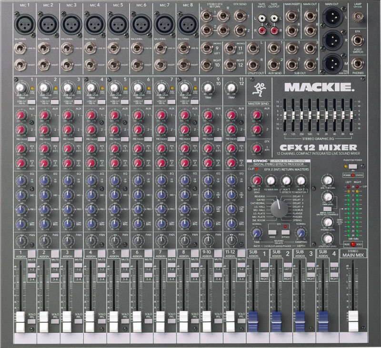Image resolution: width=381 pixels, height=348 pixels.
Task: Click the To Main Mix return knob
Action: [x=271, y=180]
